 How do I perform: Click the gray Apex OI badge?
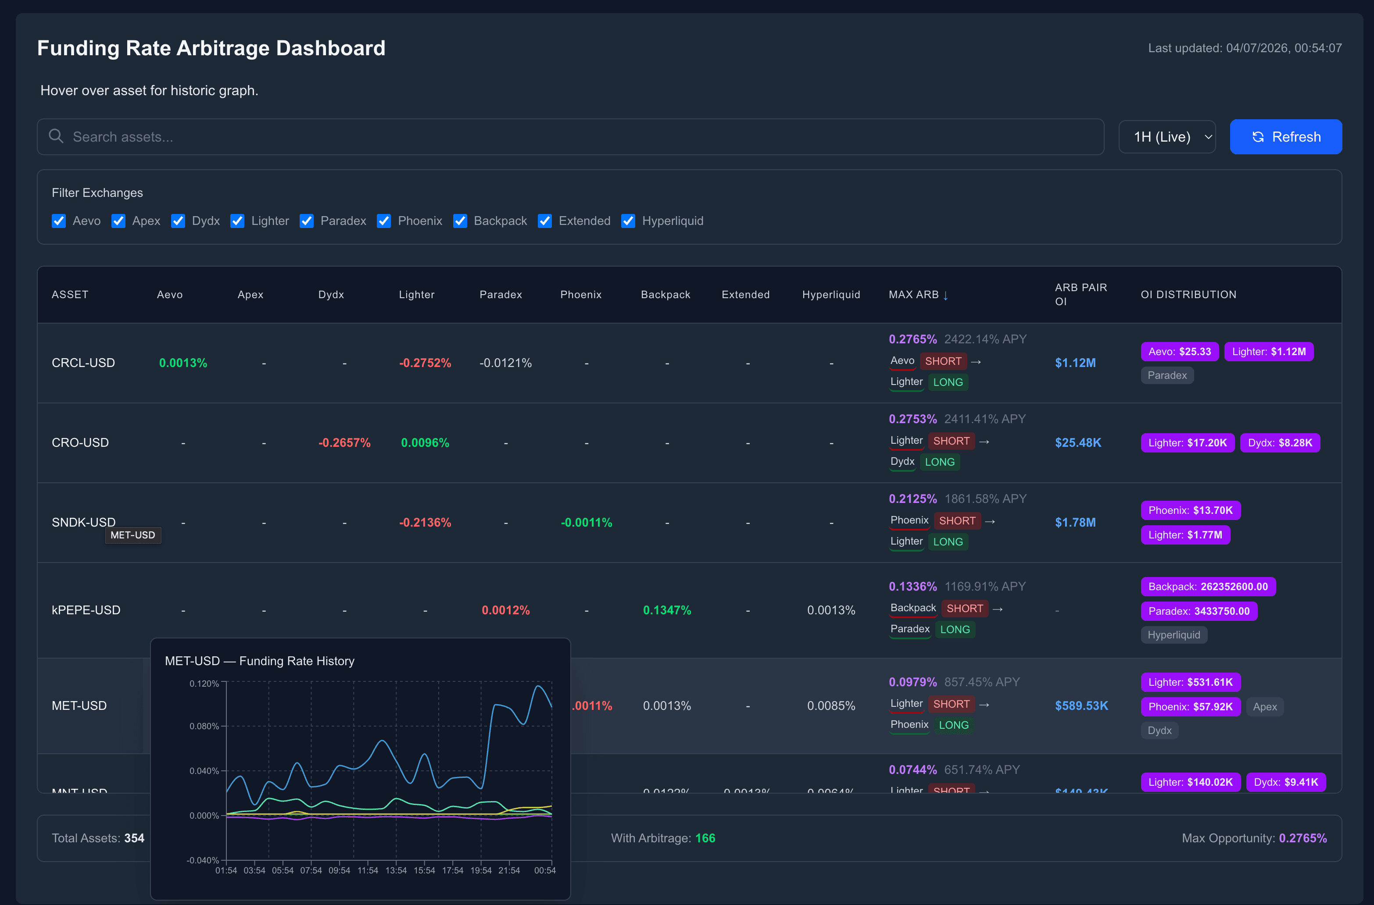(1264, 706)
